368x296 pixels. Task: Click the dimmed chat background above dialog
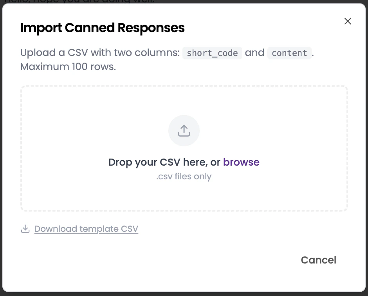(x=184, y=2)
